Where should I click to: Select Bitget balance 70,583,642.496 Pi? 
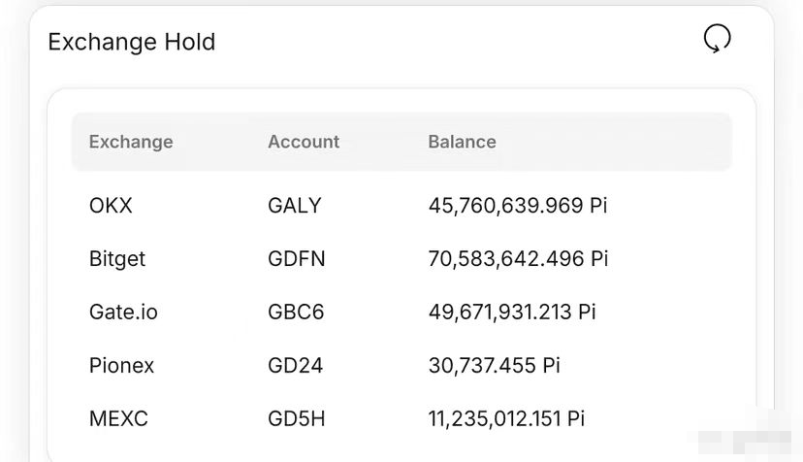518,259
